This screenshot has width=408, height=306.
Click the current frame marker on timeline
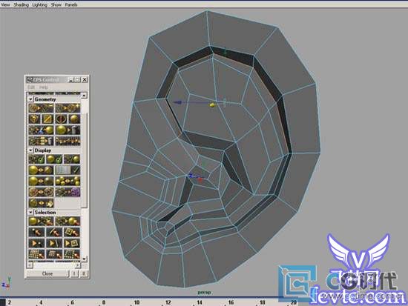coord(3,302)
